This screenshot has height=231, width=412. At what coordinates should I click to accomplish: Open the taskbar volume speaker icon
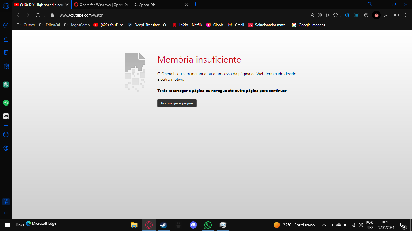tap(360, 225)
